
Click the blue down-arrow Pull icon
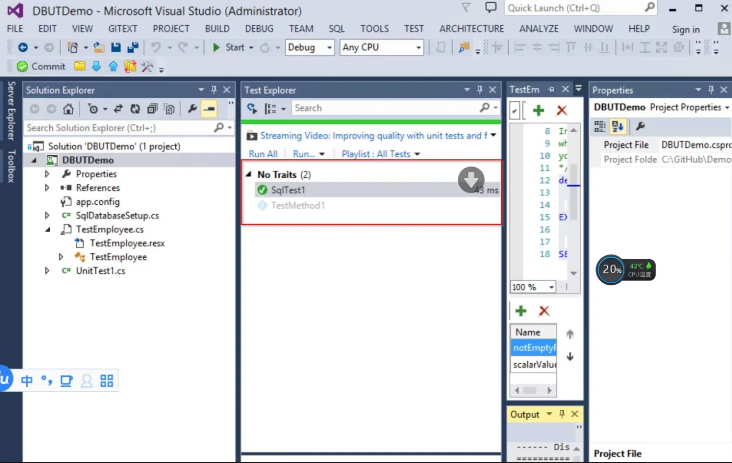[96, 66]
